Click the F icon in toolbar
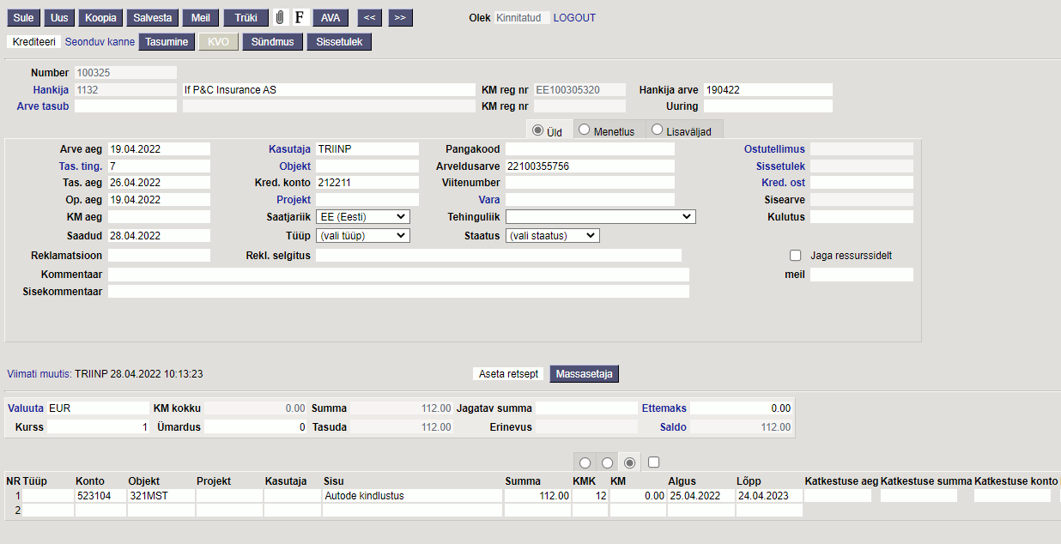 click(x=300, y=17)
